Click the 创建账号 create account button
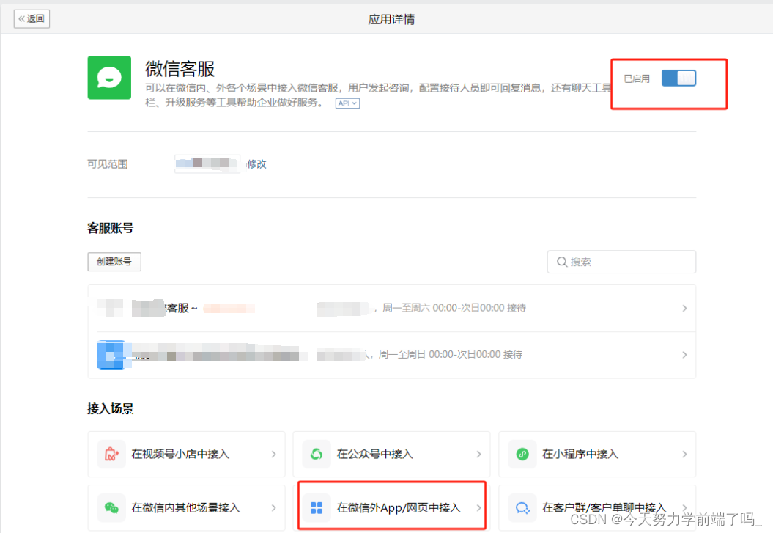Screen dimensions: 773x533 (114, 262)
